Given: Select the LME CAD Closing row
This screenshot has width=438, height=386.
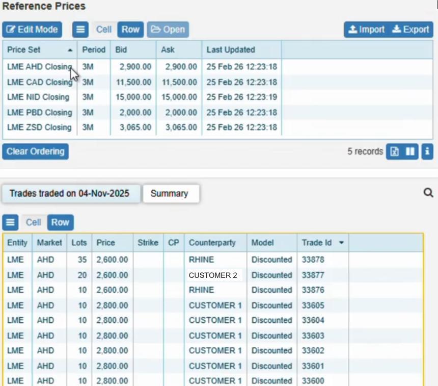Looking at the screenshot, I should [x=217, y=82].
